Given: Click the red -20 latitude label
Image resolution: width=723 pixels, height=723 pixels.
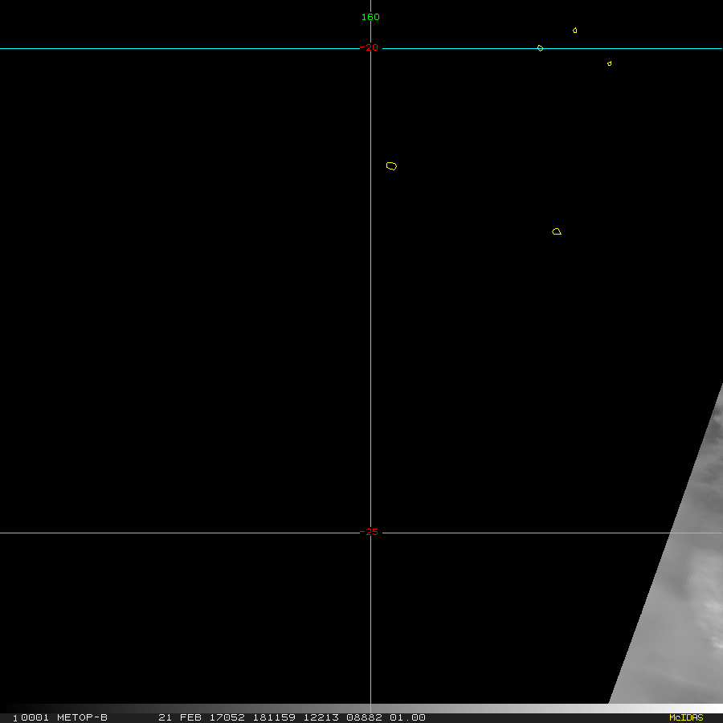Looking at the screenshot, I should [x=369, y=47].
